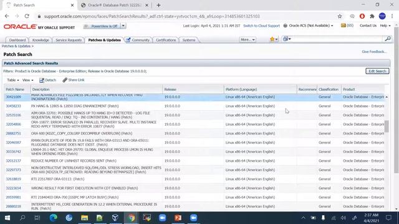Open the Chrome profile avatar
The width and height of the screenshot is (399, 224).
382,16
